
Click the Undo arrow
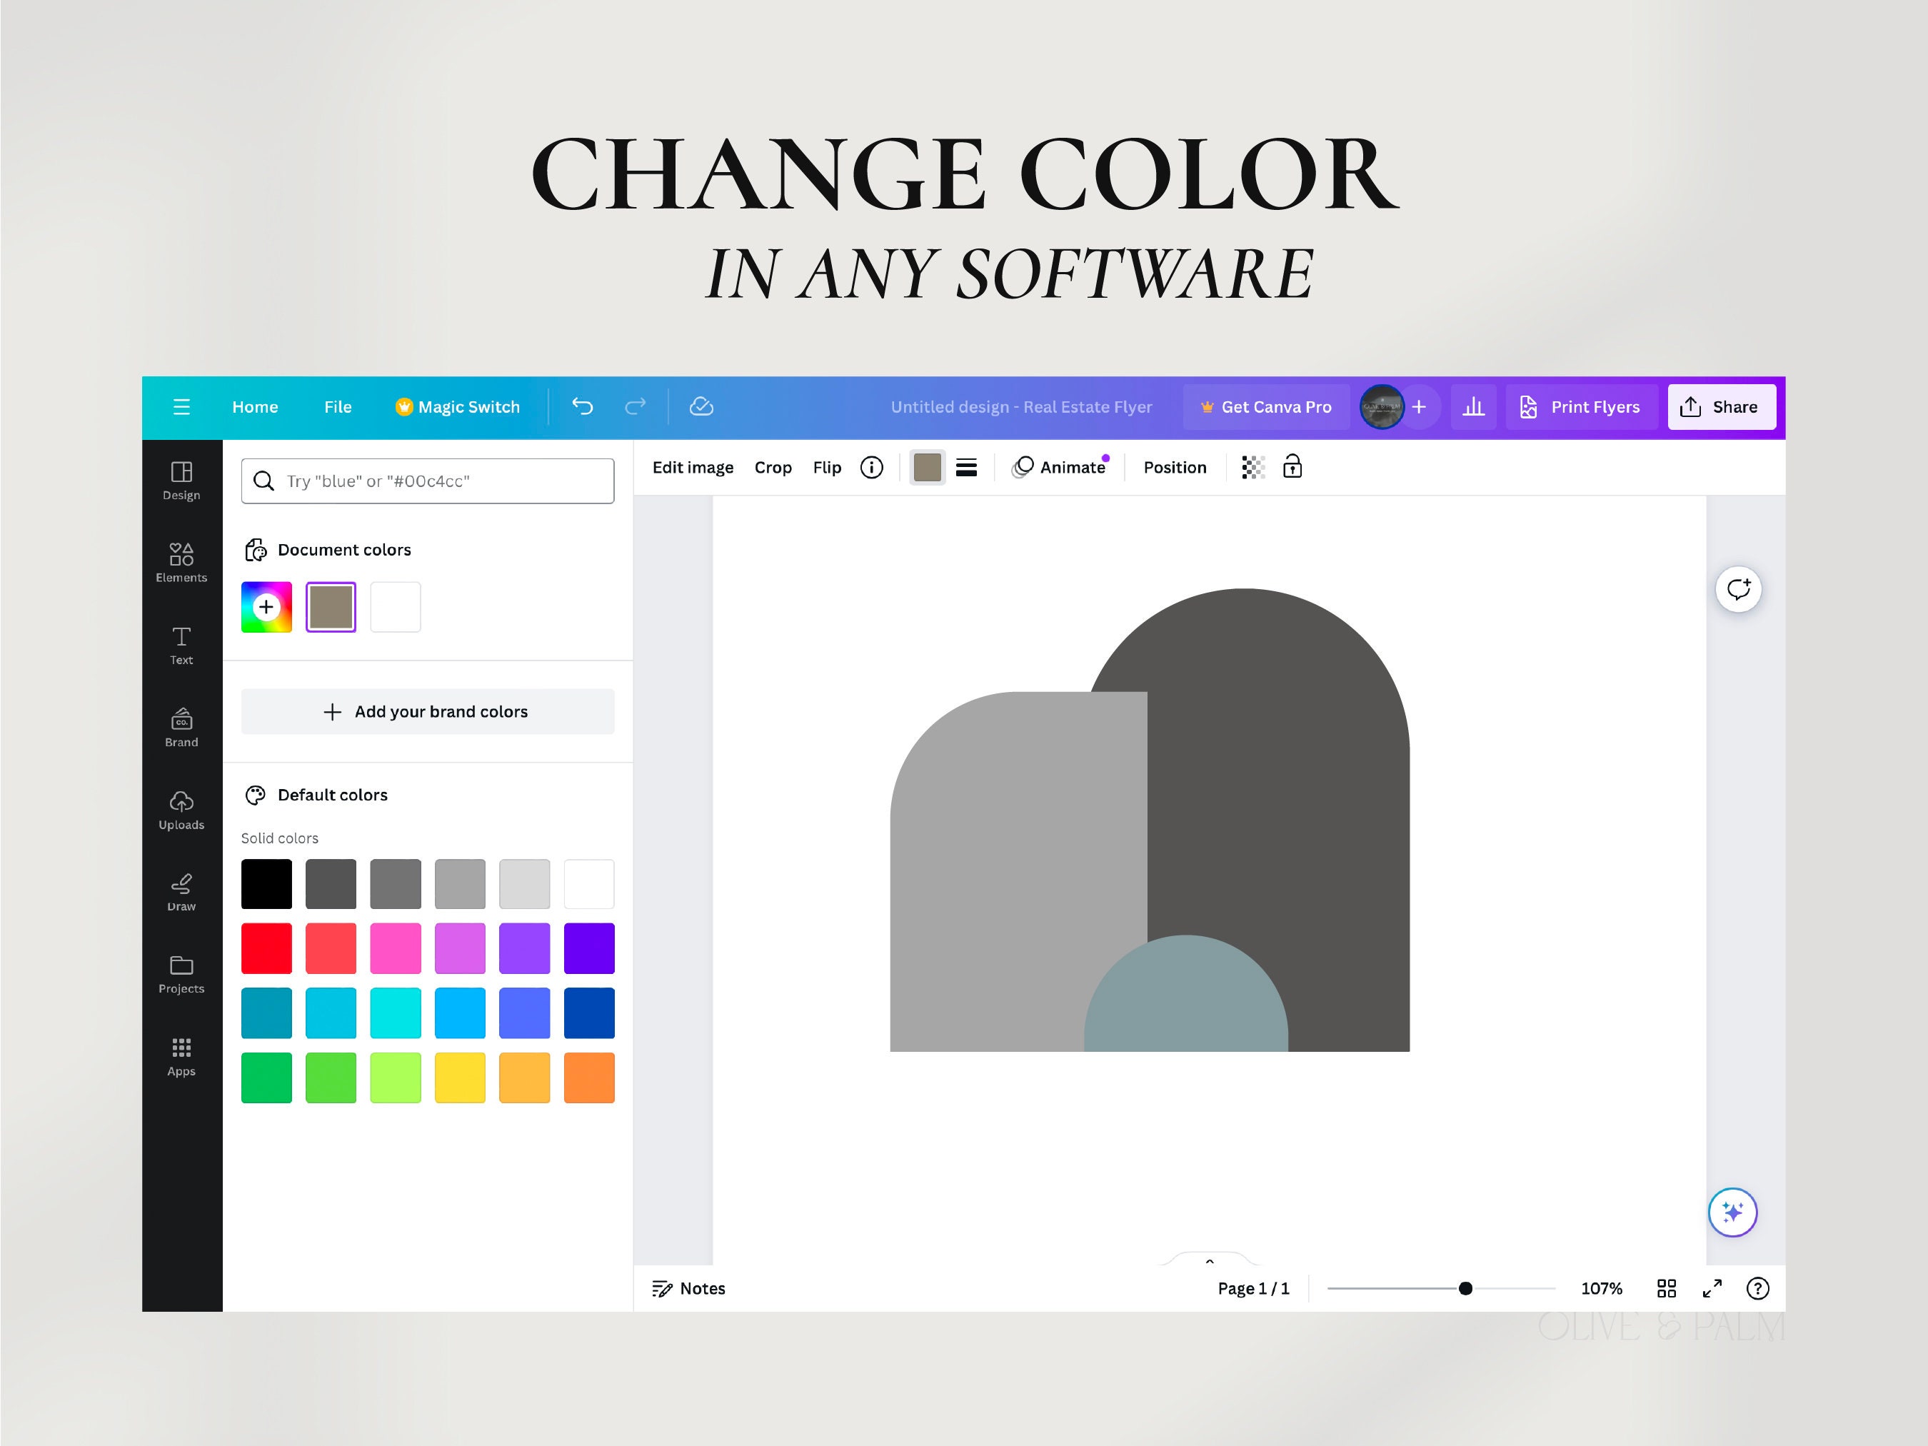[x=582, y=406]
